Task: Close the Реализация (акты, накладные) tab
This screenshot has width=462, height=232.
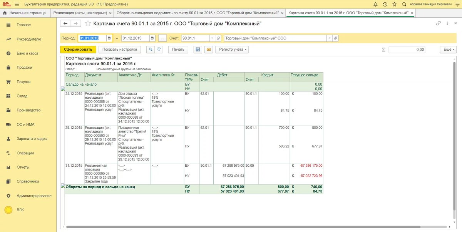Action: pyautogui.click(x=110, y=13)
